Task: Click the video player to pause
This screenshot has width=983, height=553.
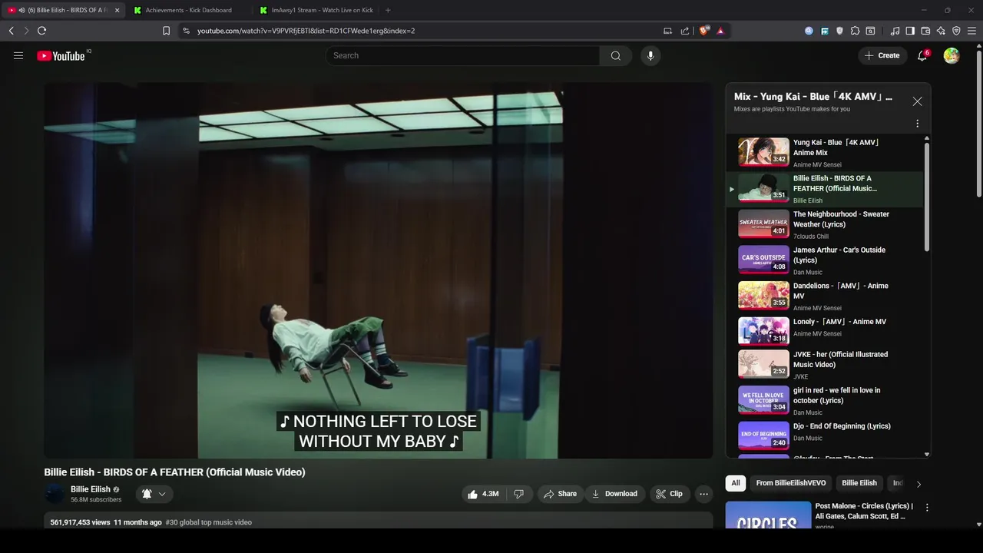Action: (x=379, y=270)
